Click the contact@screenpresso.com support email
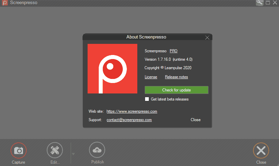 (129, 120)
